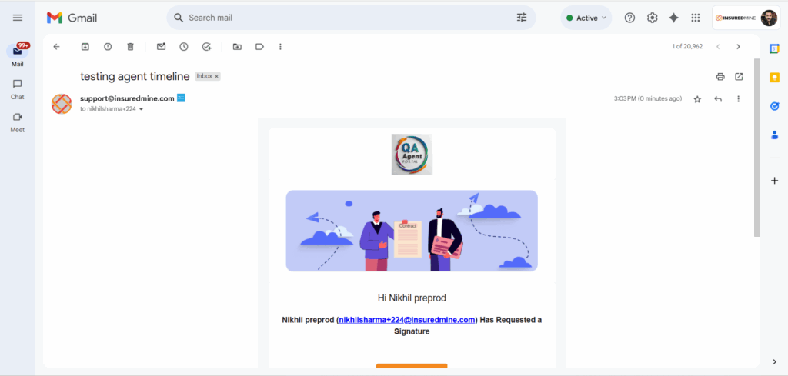
Task: Show search options filter icon
Action: 522,18
